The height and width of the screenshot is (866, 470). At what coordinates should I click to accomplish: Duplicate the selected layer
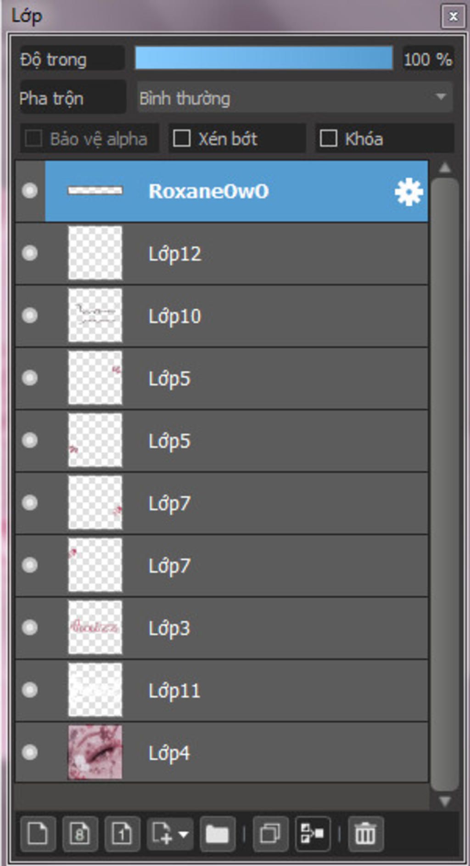pos(270,833)
